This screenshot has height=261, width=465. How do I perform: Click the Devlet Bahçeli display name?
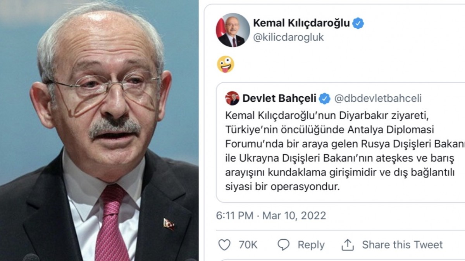[x=279, y=98]
